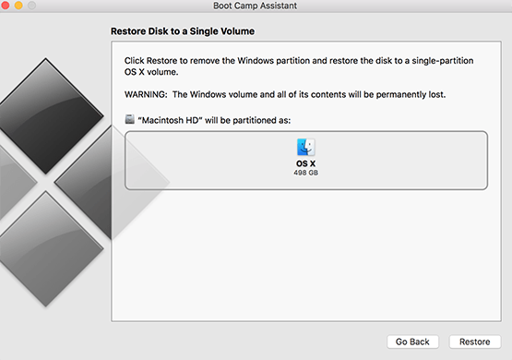This screenshot has height=360, width=512.
Task: Click the WARNING permanently lost message
Action: click(x=285, y=94)
